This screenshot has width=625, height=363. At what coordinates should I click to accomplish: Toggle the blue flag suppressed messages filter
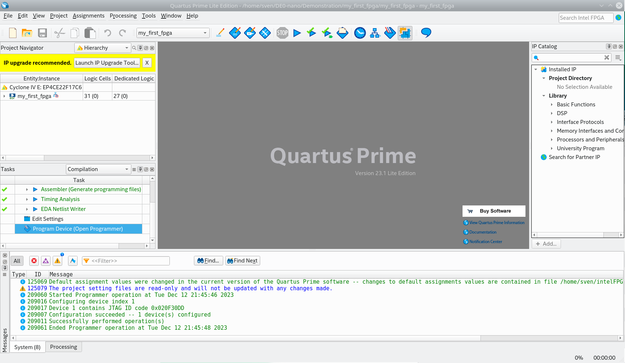click(73, 261)
